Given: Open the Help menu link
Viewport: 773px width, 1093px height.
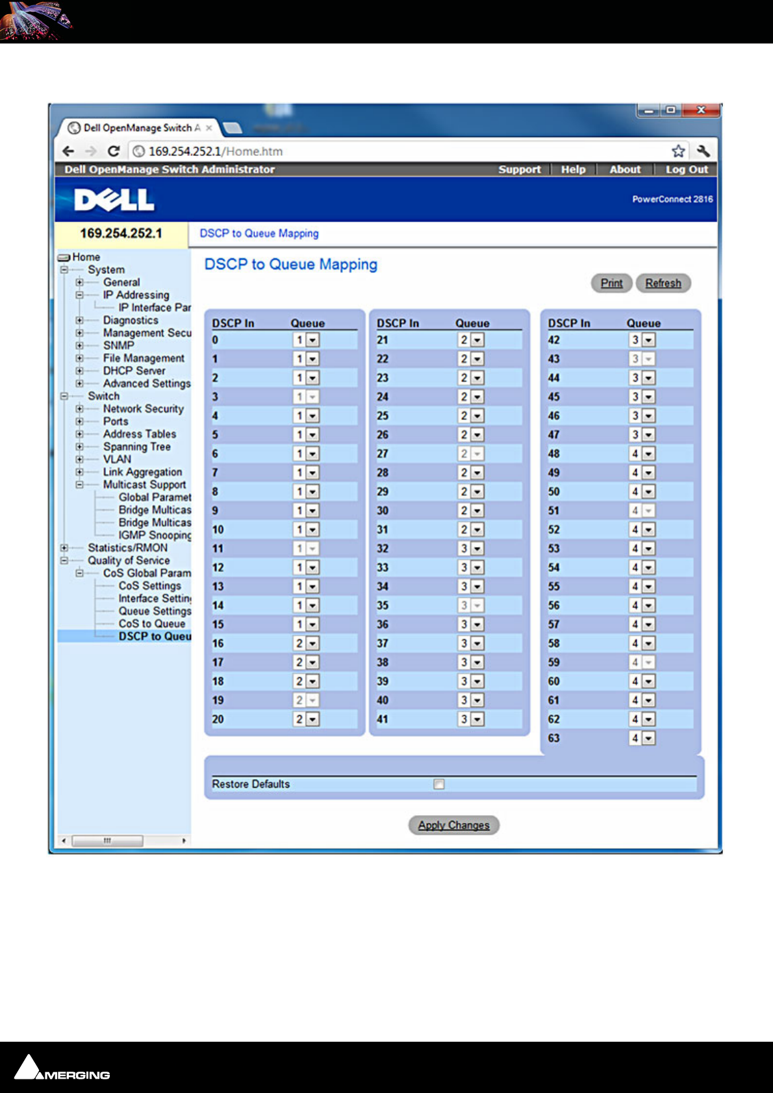Looking at the screenshot, I should pyautogui.click(x=574, y=169).
